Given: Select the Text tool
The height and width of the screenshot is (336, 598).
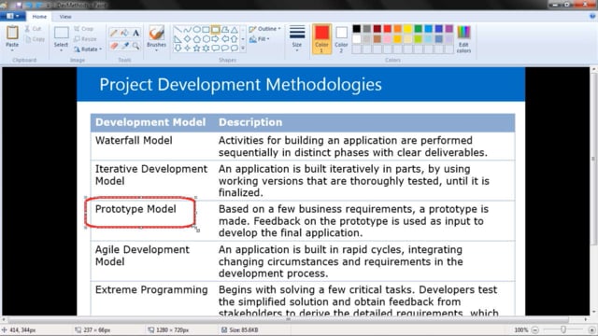Looking at the screenshot, I should click(135, 34).
